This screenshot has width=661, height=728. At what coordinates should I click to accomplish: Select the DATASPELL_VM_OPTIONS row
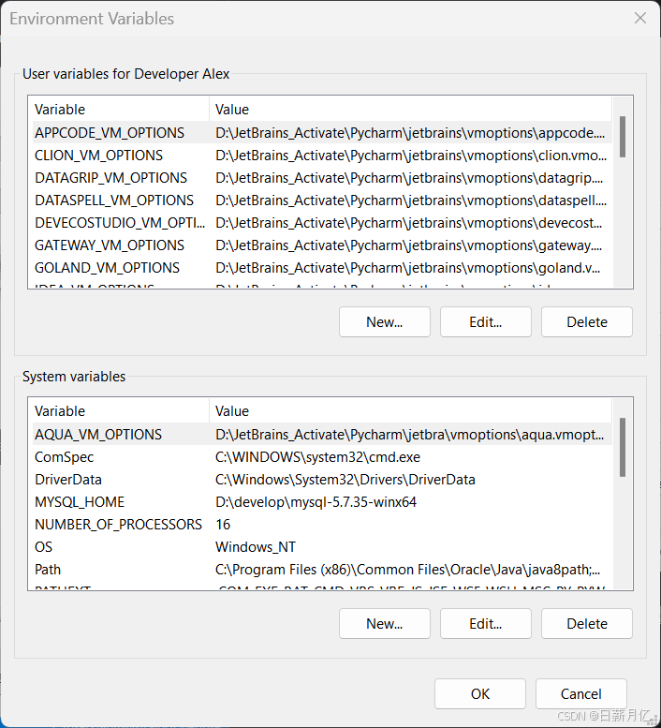coord(322,201)
